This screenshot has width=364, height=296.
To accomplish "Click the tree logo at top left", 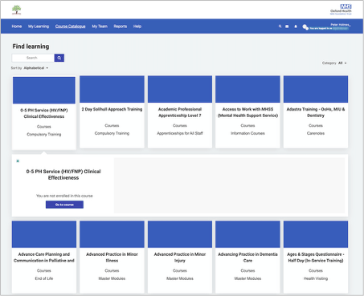I will (16, 10).
